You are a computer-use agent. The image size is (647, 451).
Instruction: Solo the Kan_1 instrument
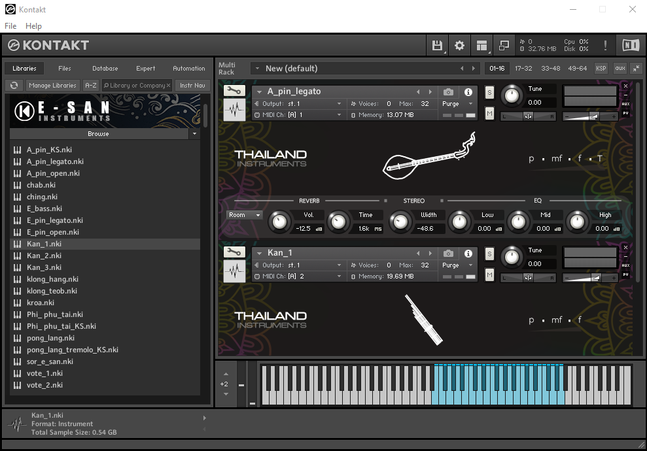click(489, 254)
